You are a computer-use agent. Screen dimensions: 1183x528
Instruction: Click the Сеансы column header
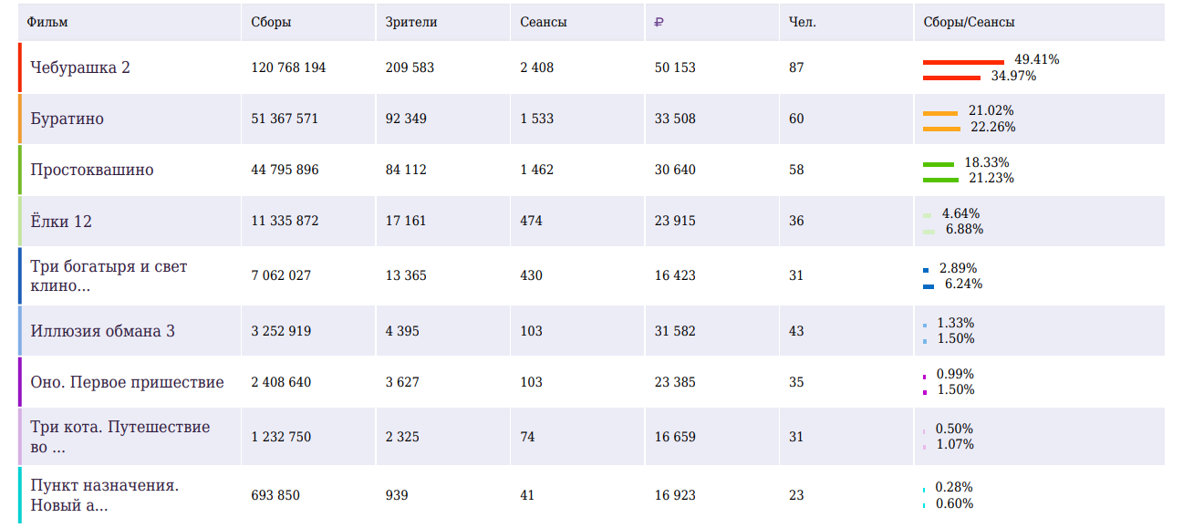pyautogui.click(x=544, y=23)
